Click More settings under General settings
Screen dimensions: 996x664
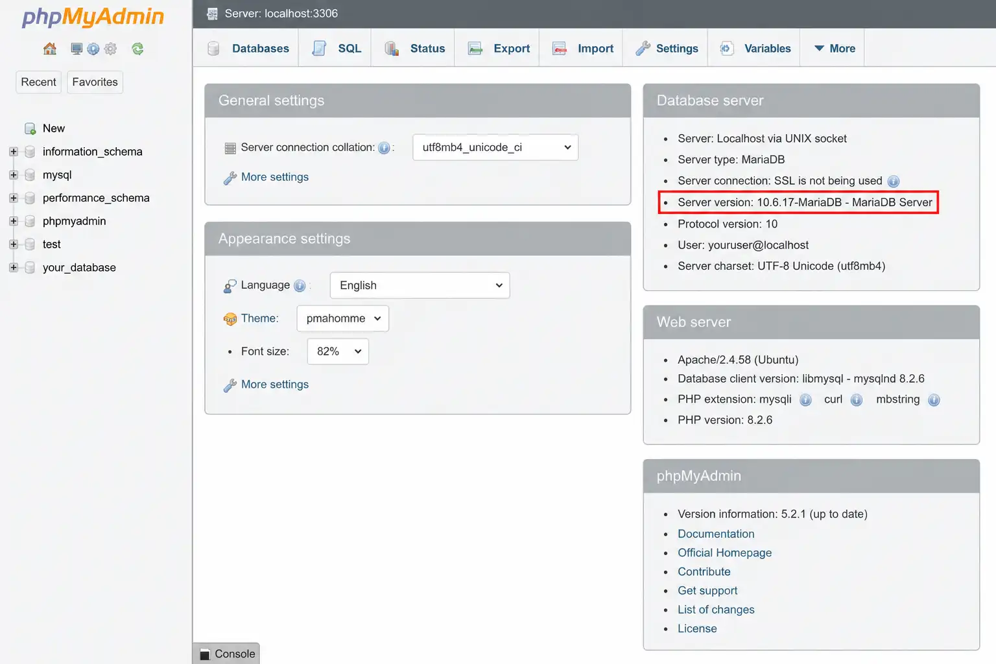click(275, 177)
